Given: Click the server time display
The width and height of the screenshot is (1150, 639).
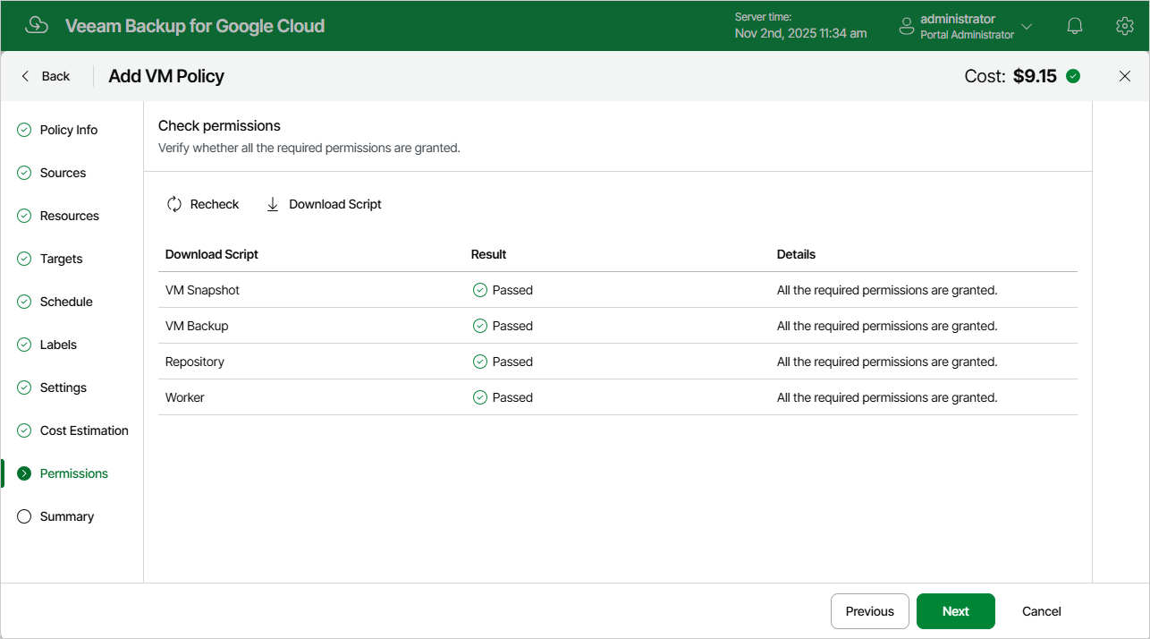Looking at the screenshot, I should 800,25.
